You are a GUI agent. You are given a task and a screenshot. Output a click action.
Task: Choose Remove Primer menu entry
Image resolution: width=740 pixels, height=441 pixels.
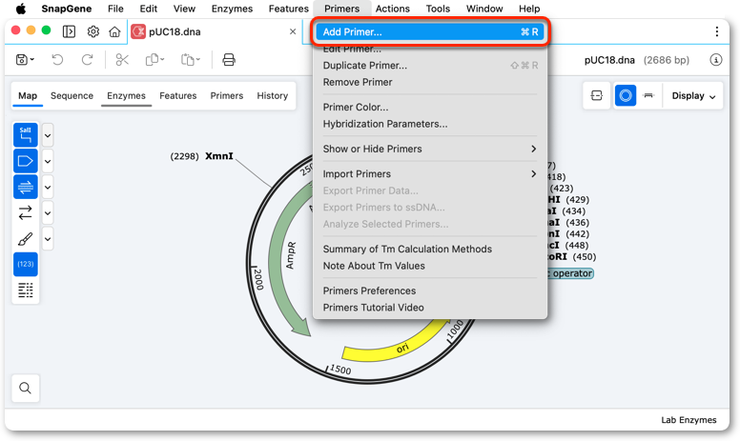point(430,82)
